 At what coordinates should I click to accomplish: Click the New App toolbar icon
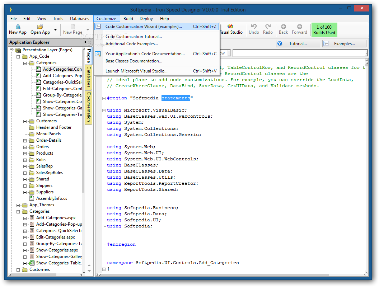(x=18, y=27)
